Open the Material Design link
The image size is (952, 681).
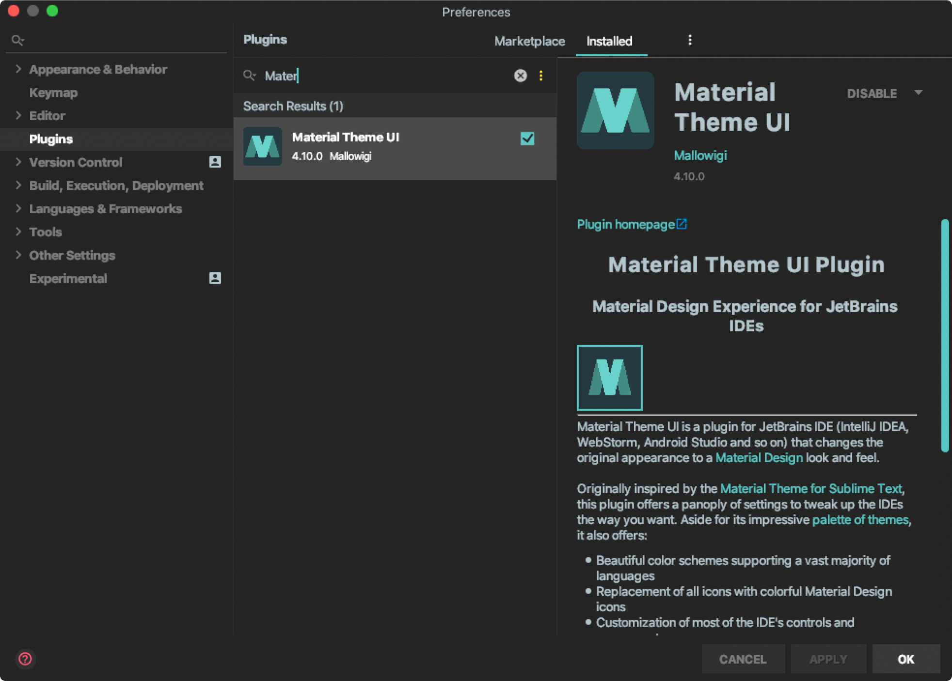tap(759, 458)
